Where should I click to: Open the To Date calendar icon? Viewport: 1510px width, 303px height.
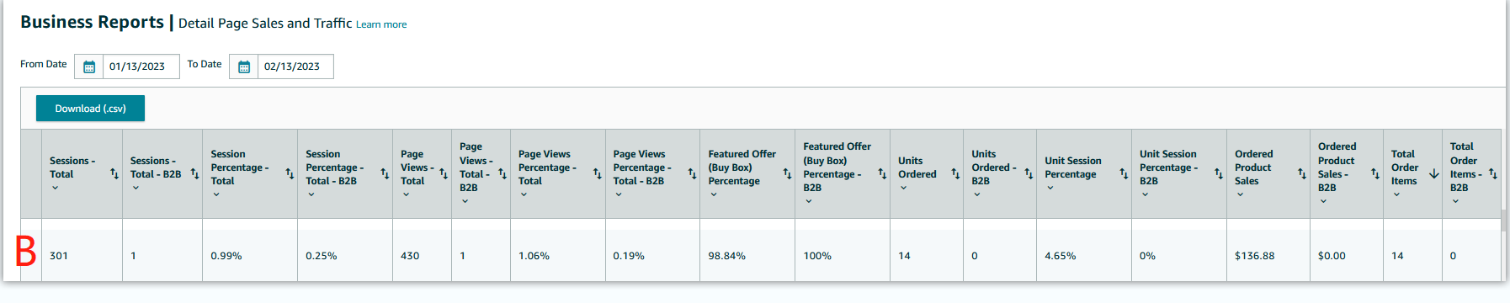(244, 66)
